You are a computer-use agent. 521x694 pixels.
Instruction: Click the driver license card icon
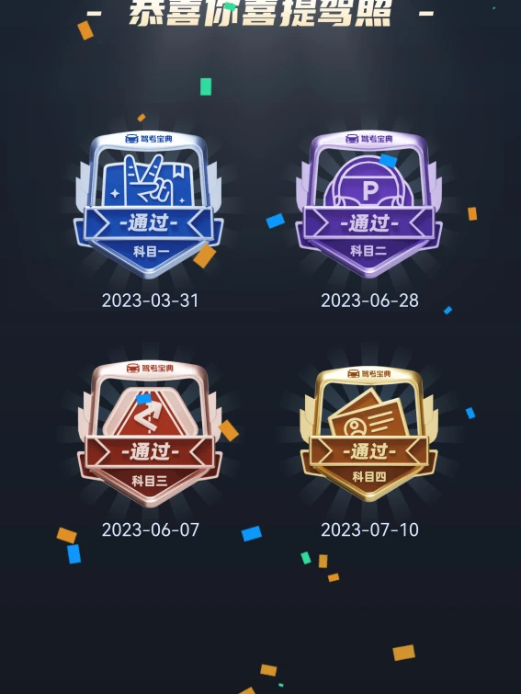pos(368,413)
